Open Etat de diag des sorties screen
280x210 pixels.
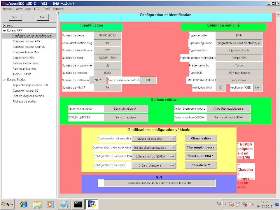(28, 96)
